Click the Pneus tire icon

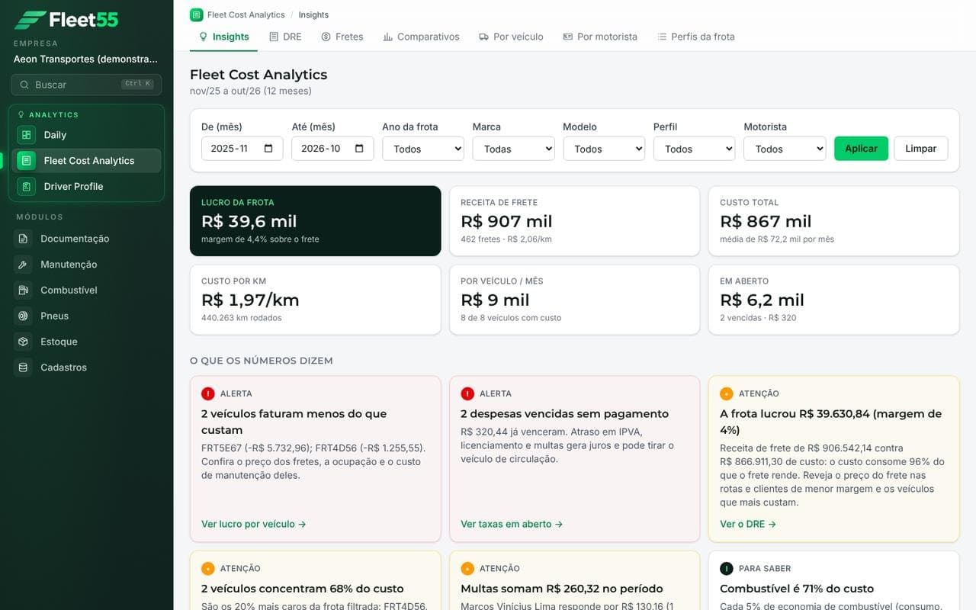[24, 316]
